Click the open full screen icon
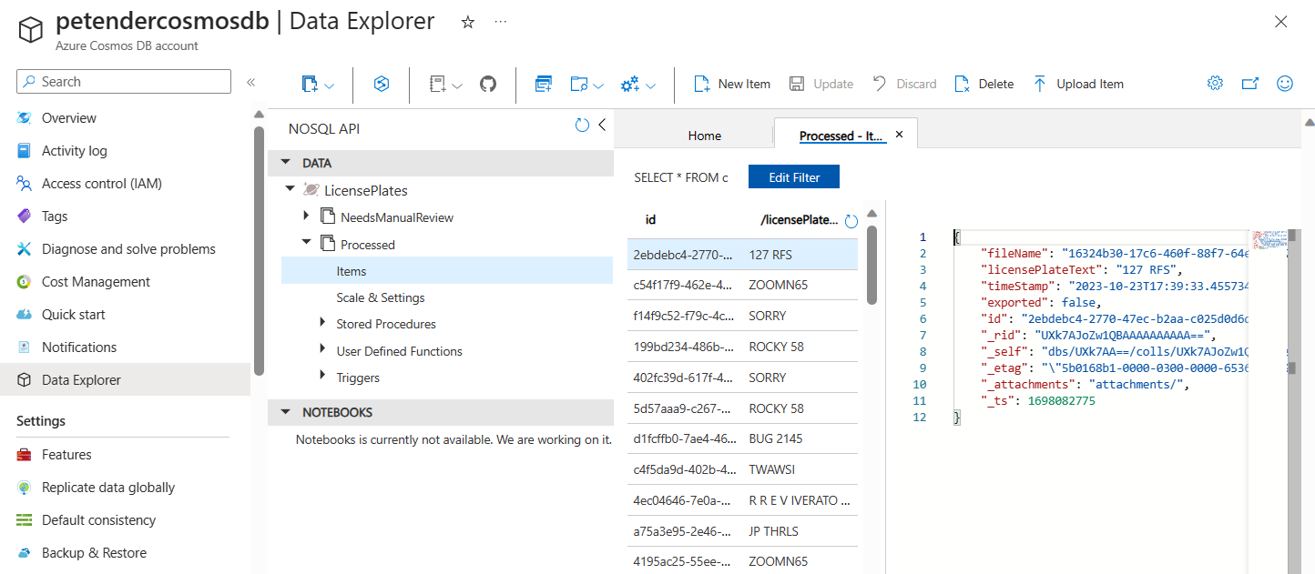This screenshot has width=1315, height=574. (x=1250, y=83)
